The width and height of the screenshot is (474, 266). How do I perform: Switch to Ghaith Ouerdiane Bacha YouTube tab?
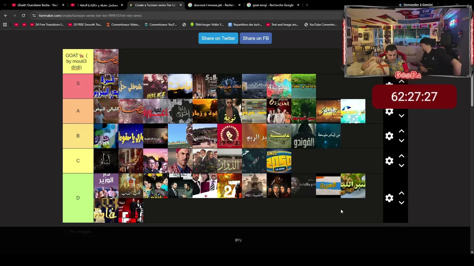click(38, 5)
